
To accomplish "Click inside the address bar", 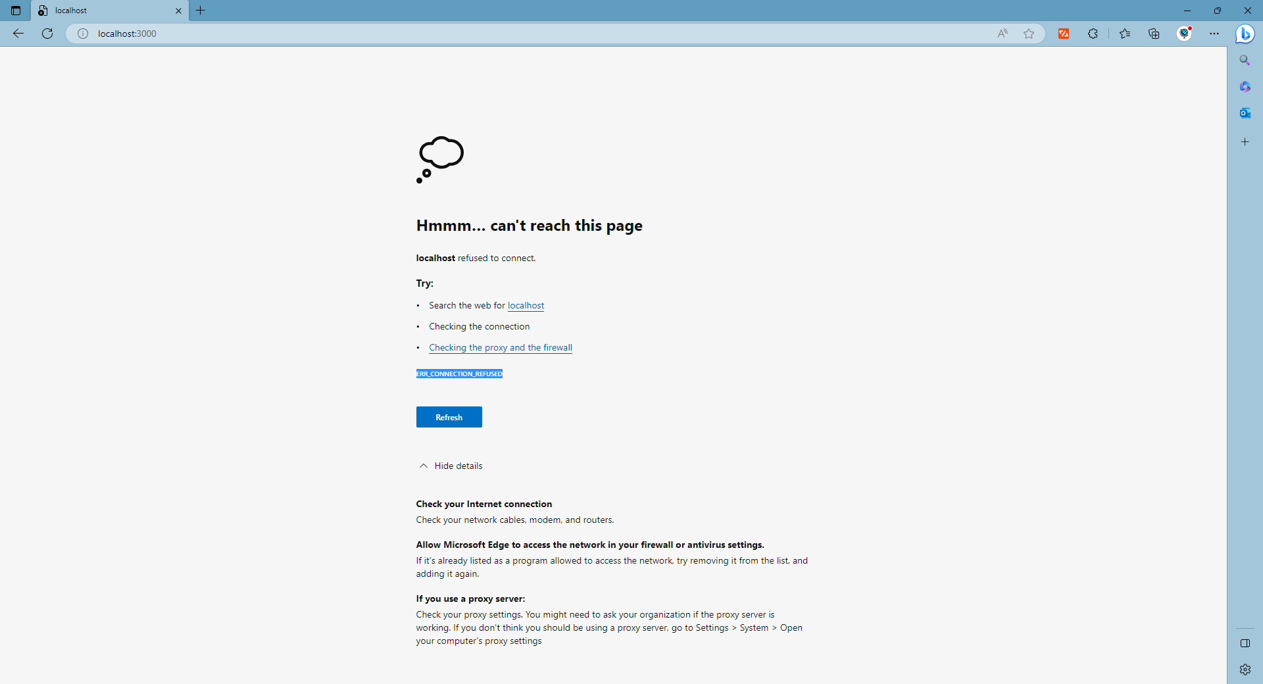I will click(263, 34).
